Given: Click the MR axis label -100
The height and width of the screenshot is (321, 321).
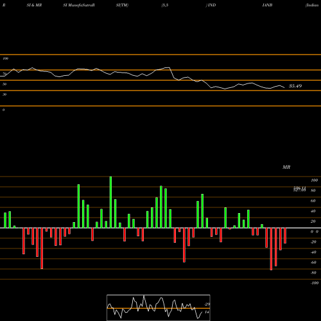Looking at the screenshot, I should pos(314,283).
